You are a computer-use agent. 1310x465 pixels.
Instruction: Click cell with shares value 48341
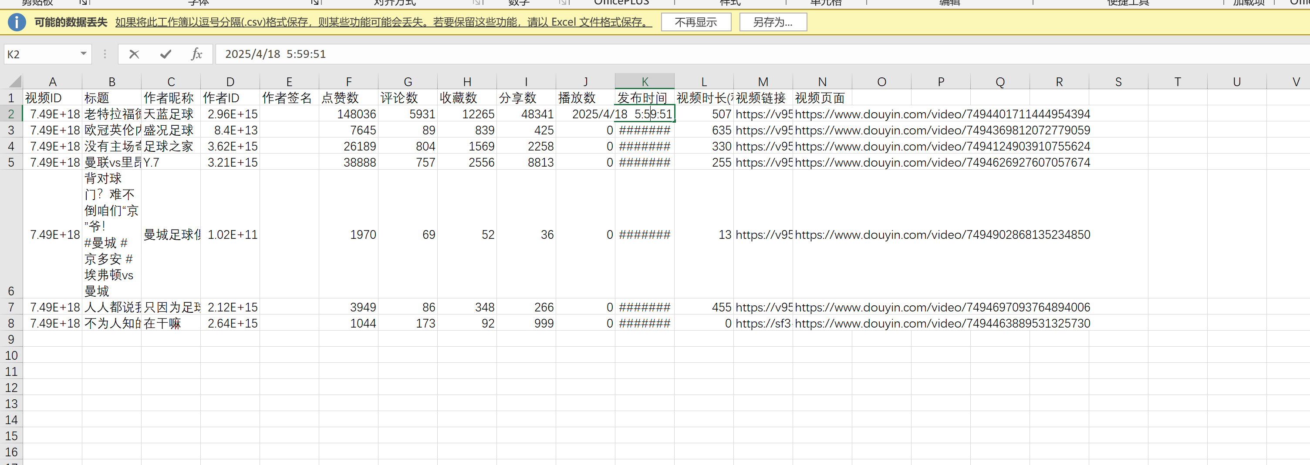pos(527,114)
